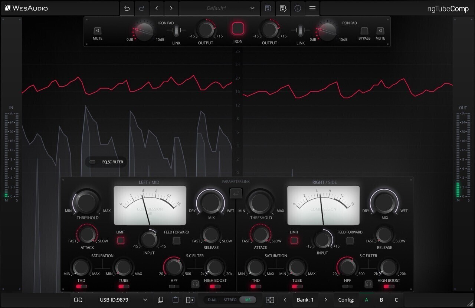Mute the left channel speaker icon
Image resolution: width=475 pixels, height=308 pixels.
pos(98,31)
